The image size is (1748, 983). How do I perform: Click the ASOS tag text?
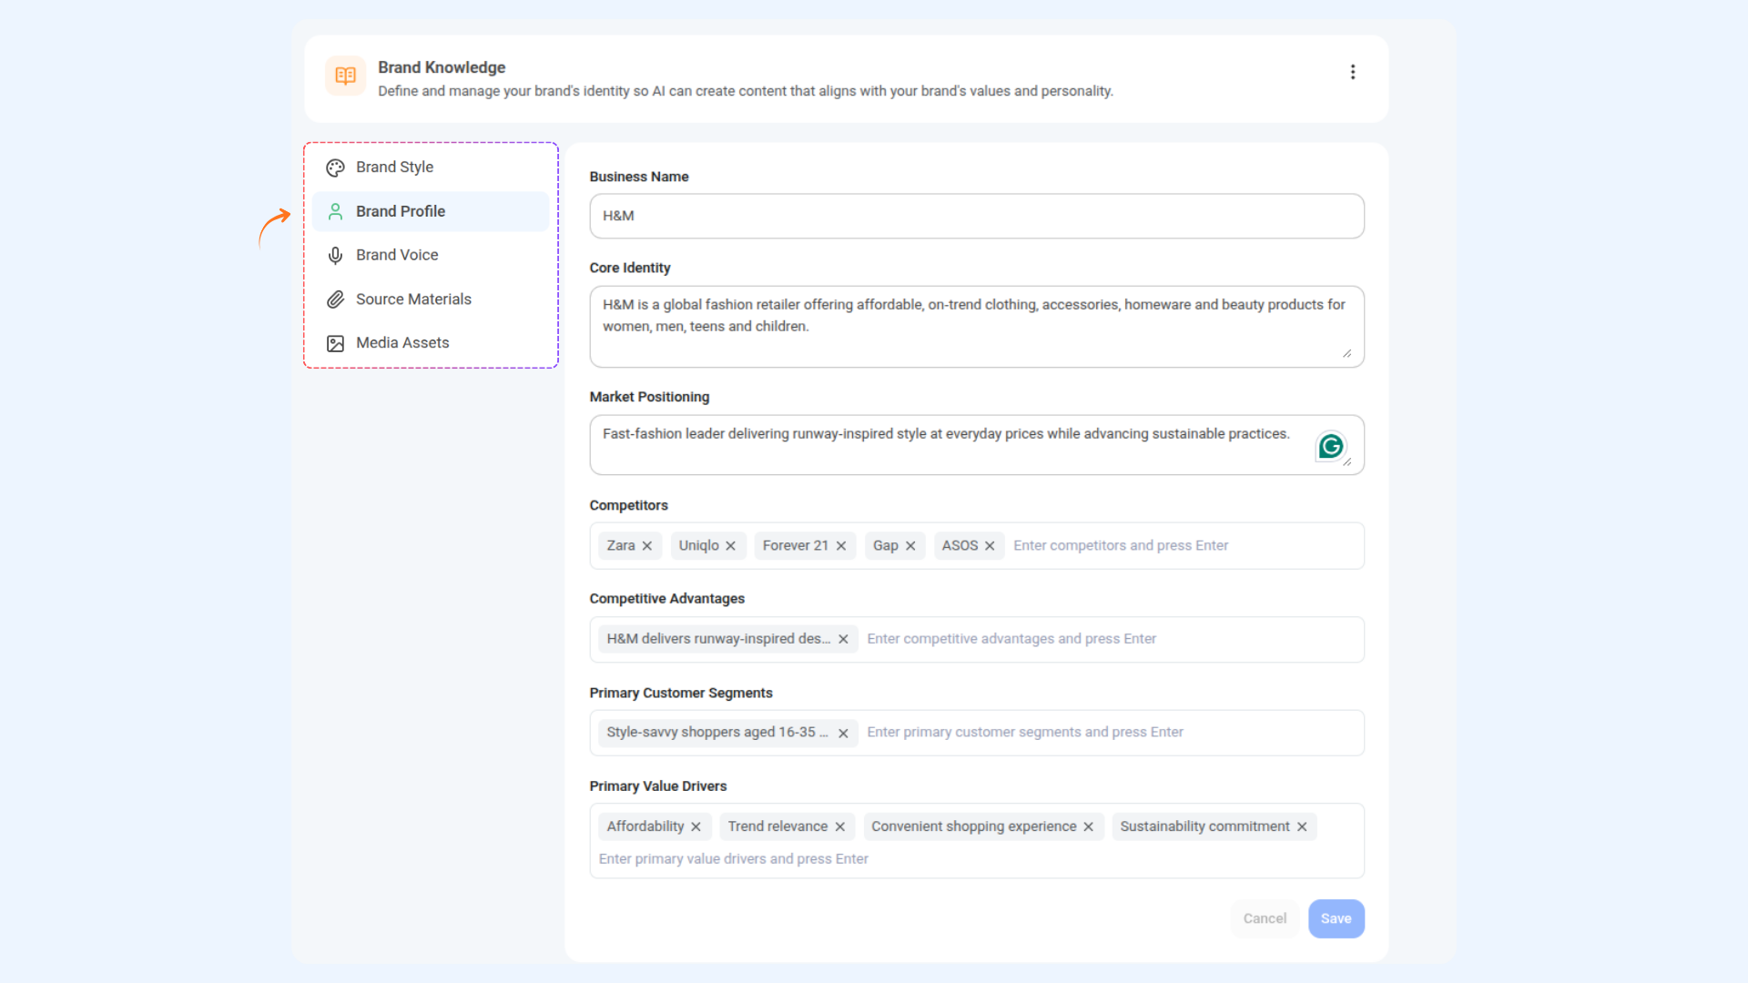960,546
